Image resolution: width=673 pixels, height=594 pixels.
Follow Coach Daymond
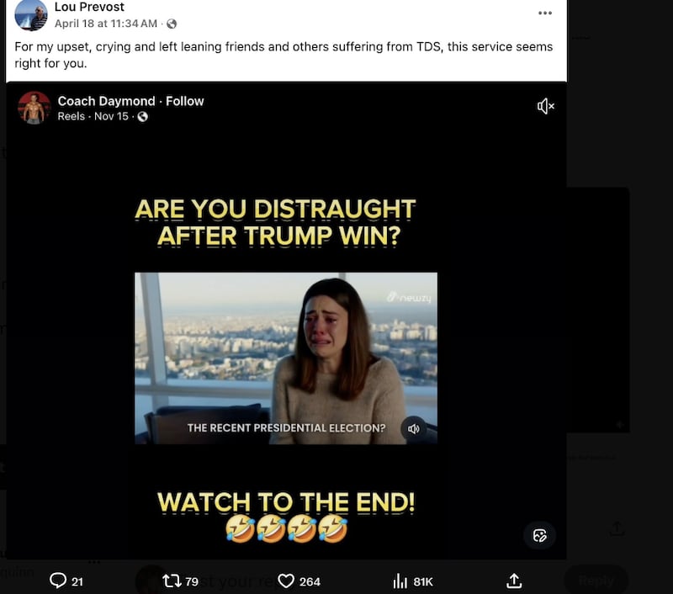(x=184, y=101)
